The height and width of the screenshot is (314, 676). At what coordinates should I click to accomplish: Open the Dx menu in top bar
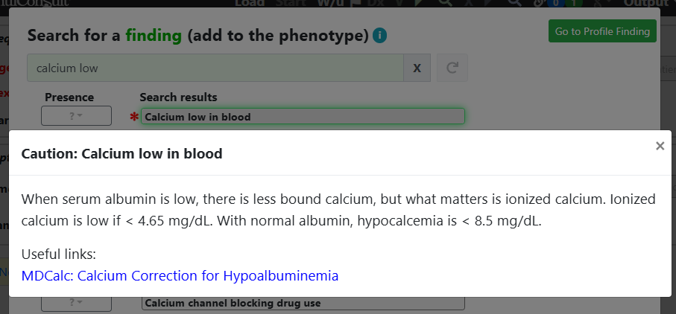tap(375, 3)
